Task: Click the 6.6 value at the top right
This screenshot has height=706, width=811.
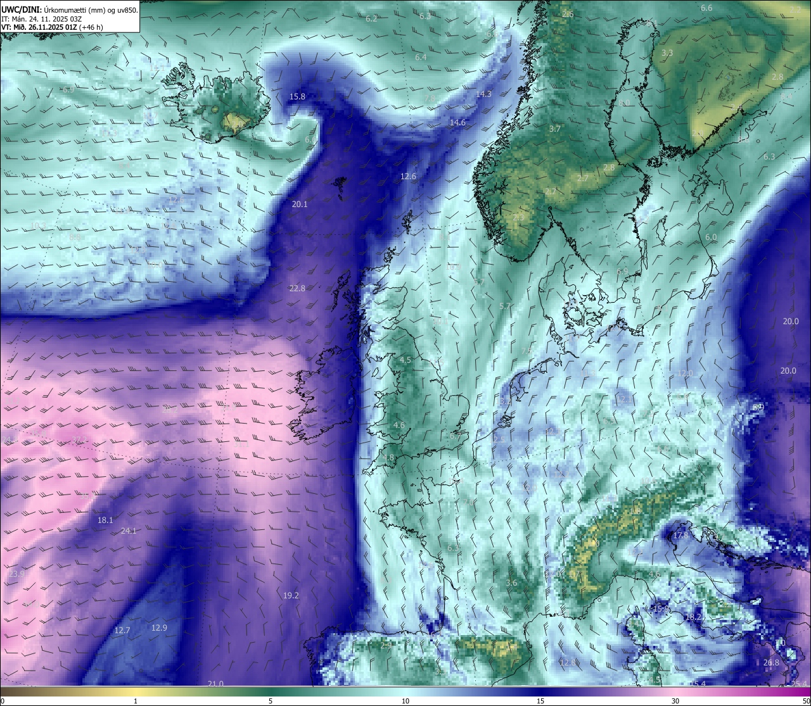Action: click(x=706, y=8)
